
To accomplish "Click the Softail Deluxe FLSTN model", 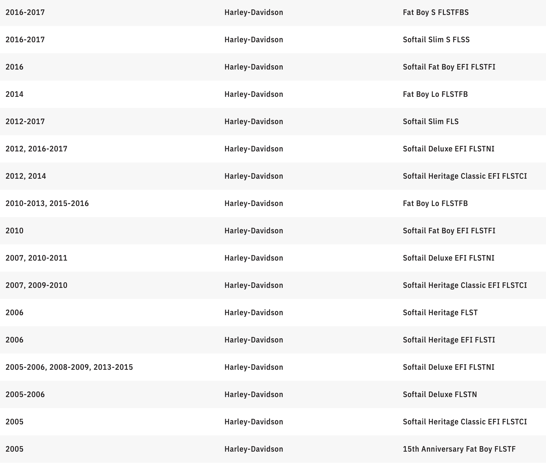I will pyautogui.click(x=440, y=394).
